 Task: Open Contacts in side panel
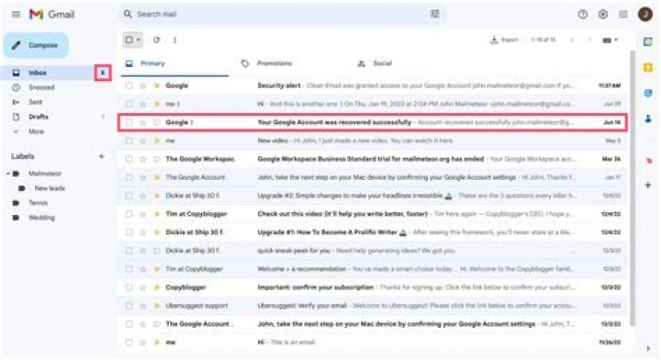tap(648, 119)
